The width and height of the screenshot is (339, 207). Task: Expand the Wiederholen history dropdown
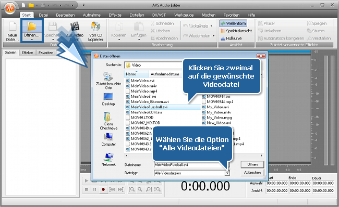(x=213, y=36)
